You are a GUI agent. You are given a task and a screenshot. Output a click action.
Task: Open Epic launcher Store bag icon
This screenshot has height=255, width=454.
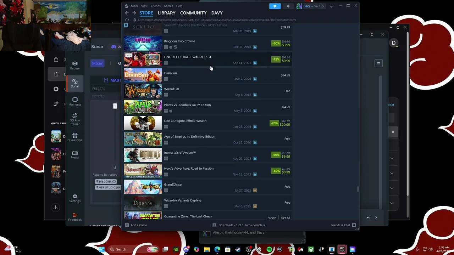pyautogui.click(x=56, y=59)
